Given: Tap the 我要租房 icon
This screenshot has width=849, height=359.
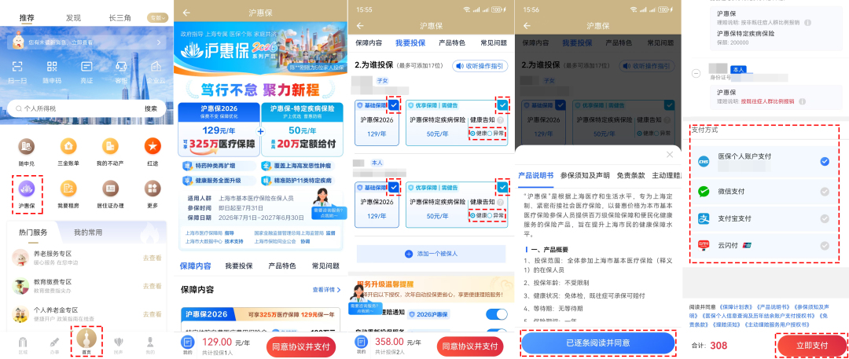Looking at the screenshot, I should [68, 189].
